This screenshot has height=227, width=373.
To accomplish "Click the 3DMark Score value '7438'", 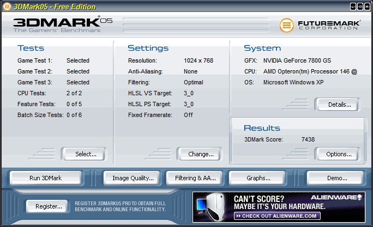I will tap(308, 139).
